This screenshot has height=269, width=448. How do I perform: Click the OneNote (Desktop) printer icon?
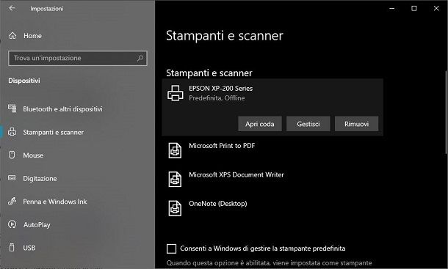coord(175,208)
